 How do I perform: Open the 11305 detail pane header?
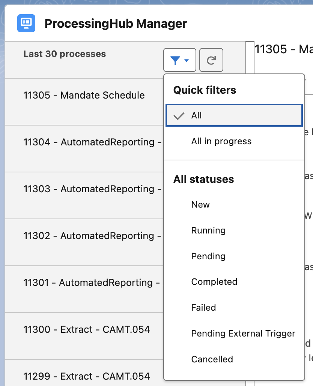tap(283, 49)
